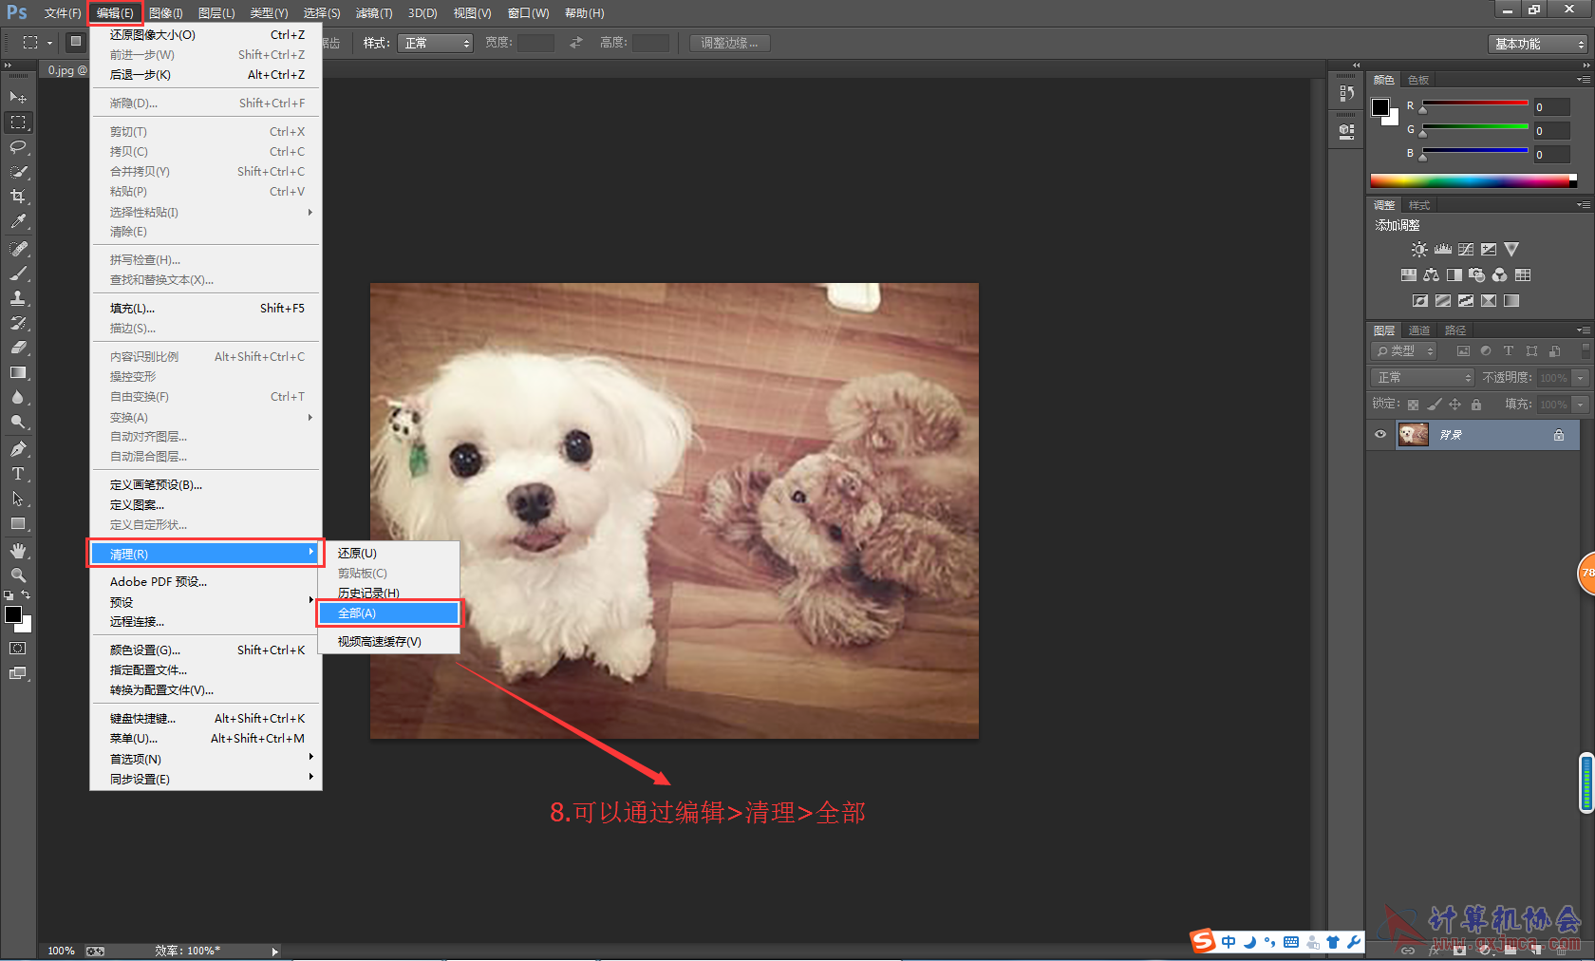Select the Gradient tool
The width and height of the screenshot is (1595, 961).
pos(18,372)
